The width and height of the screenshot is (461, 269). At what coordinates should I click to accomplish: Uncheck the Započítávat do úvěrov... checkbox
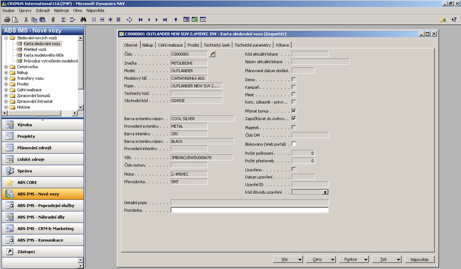(x=294, y=118)
